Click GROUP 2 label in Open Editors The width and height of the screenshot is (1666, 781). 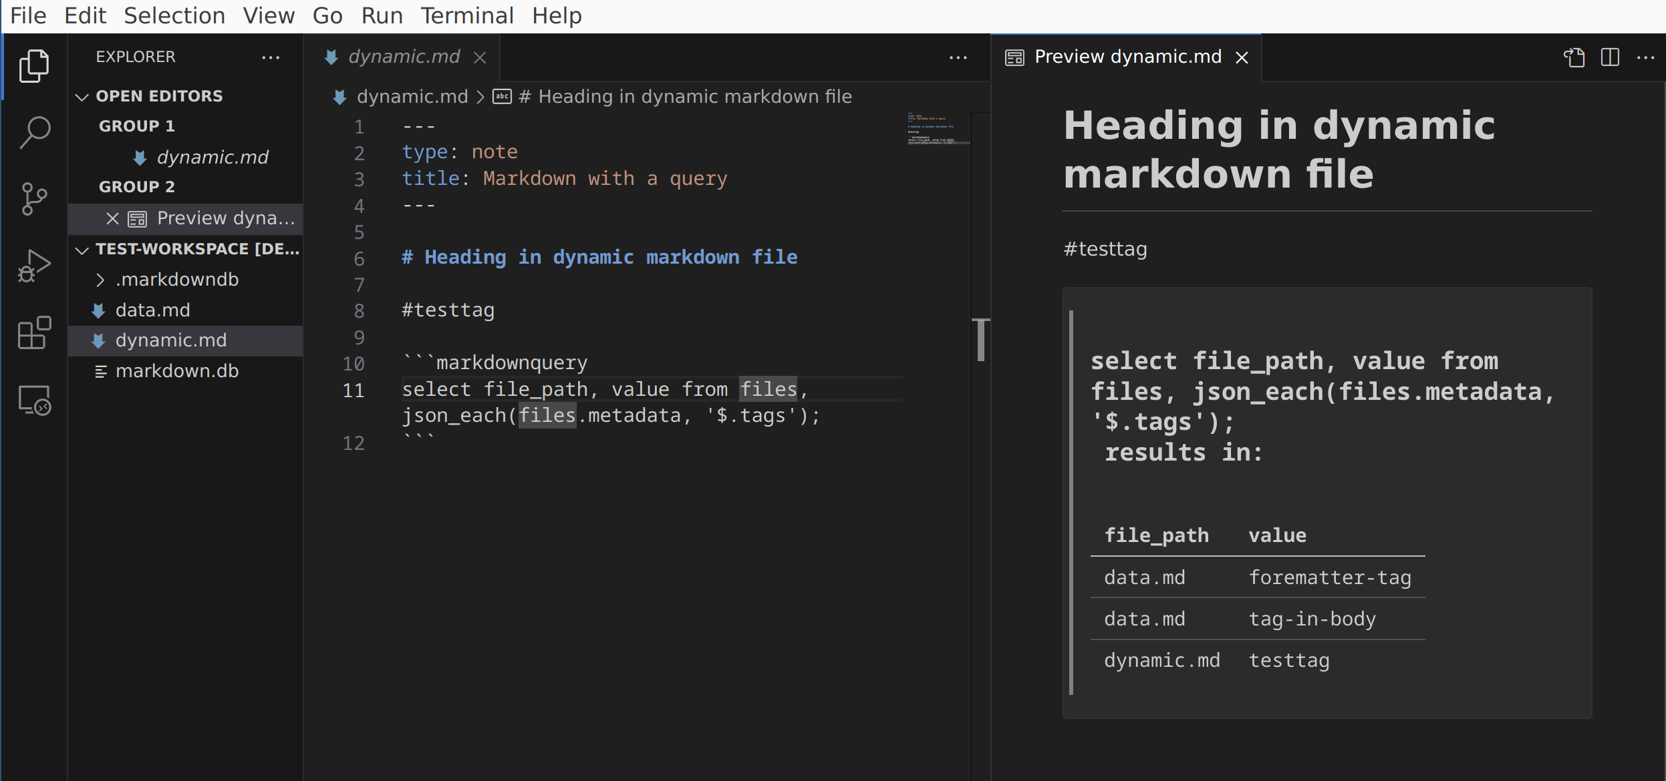137,187
